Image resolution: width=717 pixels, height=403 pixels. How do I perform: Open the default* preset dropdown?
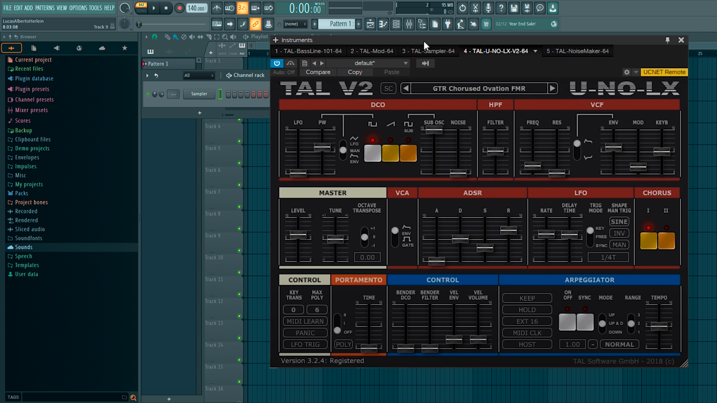click(367, 63)
